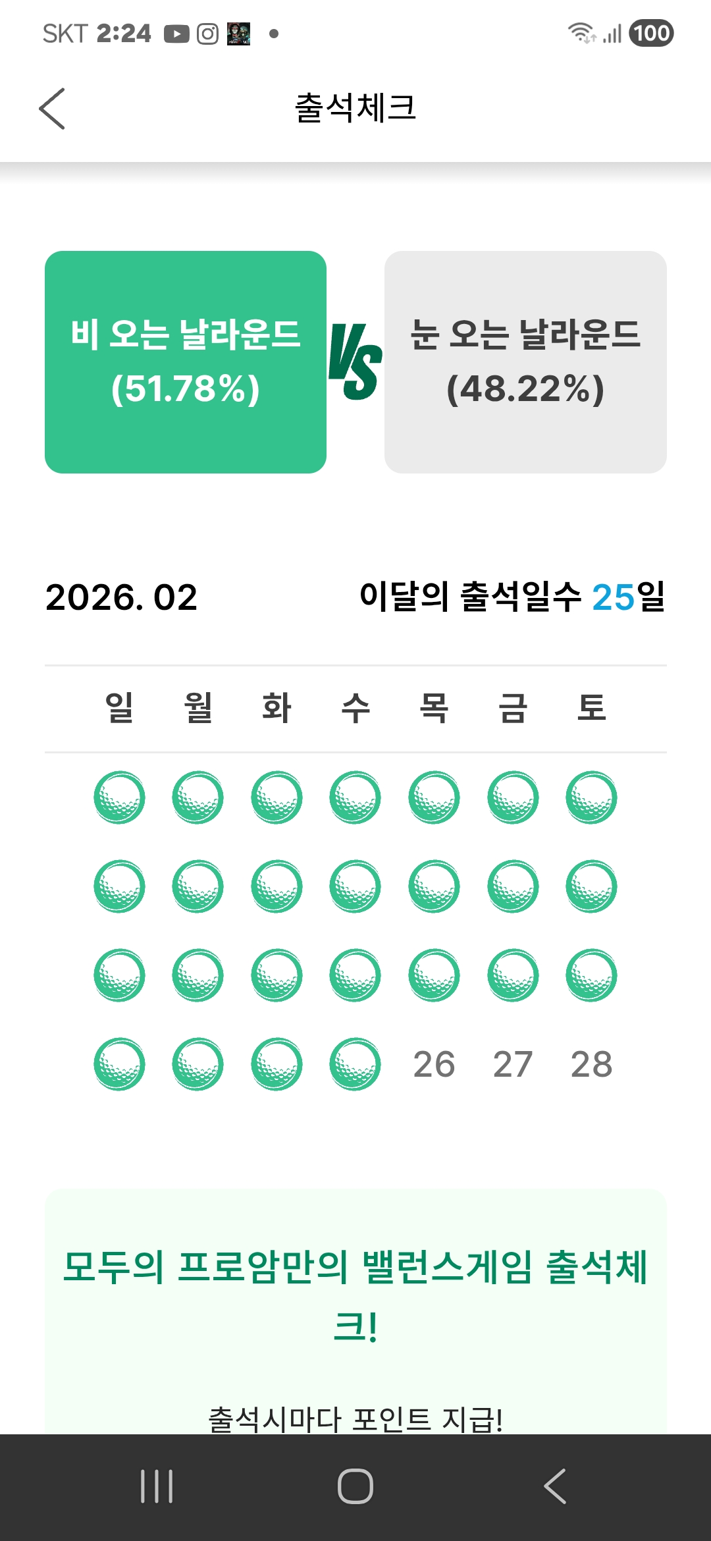
Task: Tap the fourth-row Wednesday golf ball stamp
Action: click(x=355, y=1064)
